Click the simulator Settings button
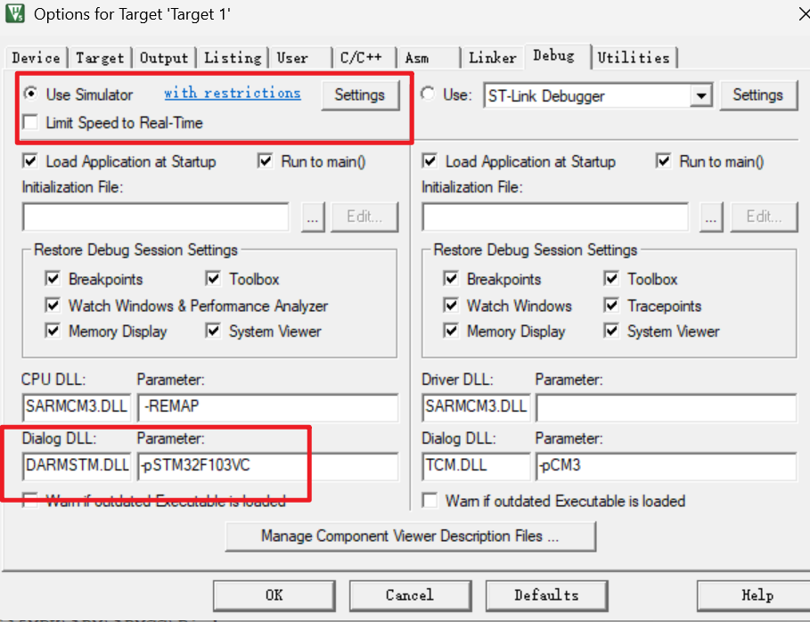This screenshot has height=622, width=810. (x=360, y=95)
